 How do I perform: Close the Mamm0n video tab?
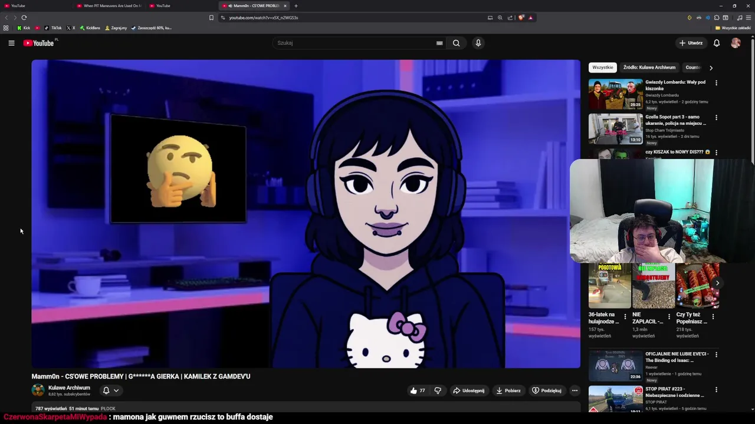point(285,6)
